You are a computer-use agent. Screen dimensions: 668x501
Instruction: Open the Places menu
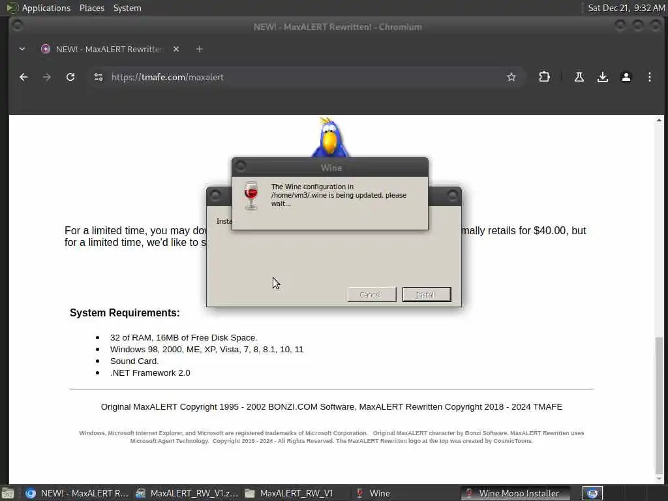pyautogui.click(x=91, y=8)
